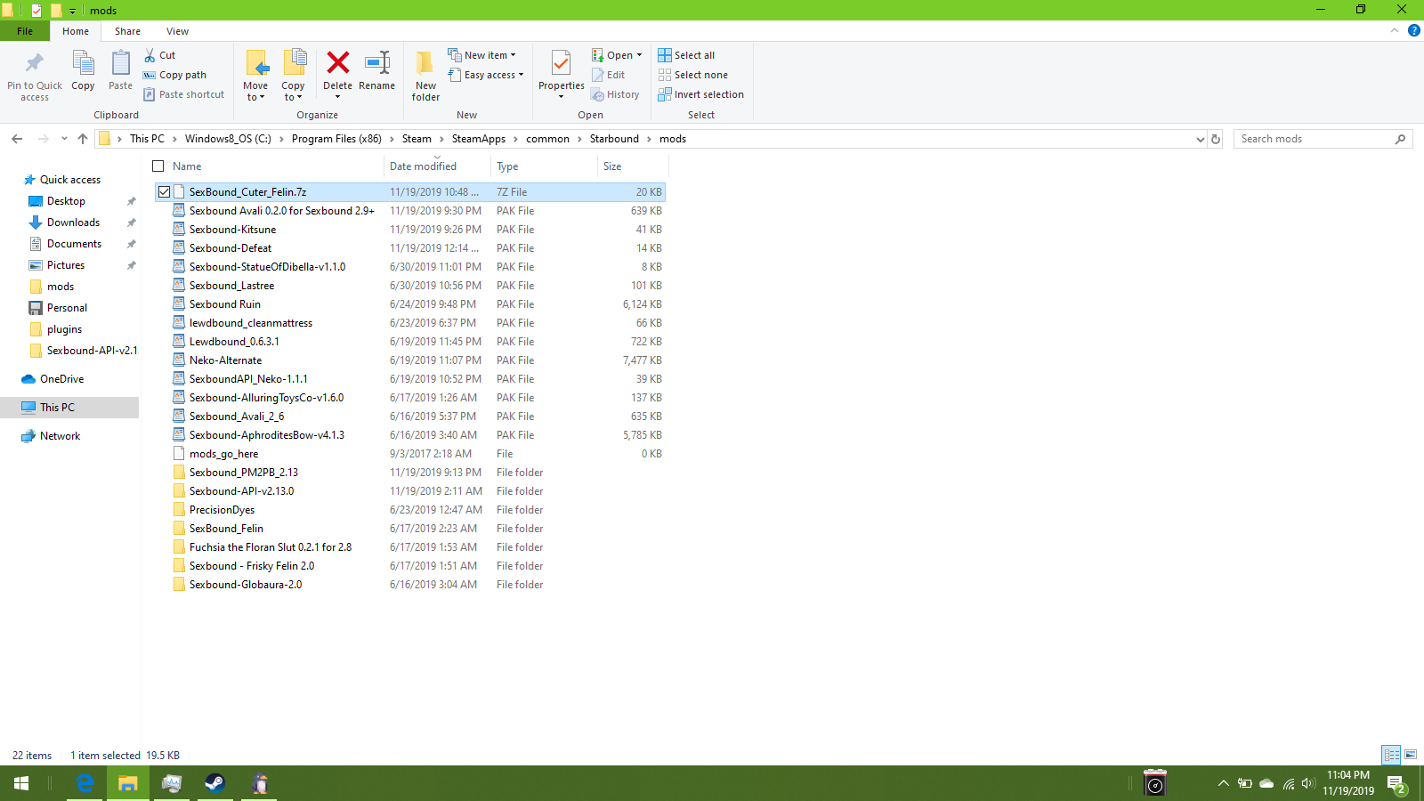Image resolution: width=1424 pixels, height=801 pixels.
Task: Select Downloads in the navigation pane
Action: (73, 222)
